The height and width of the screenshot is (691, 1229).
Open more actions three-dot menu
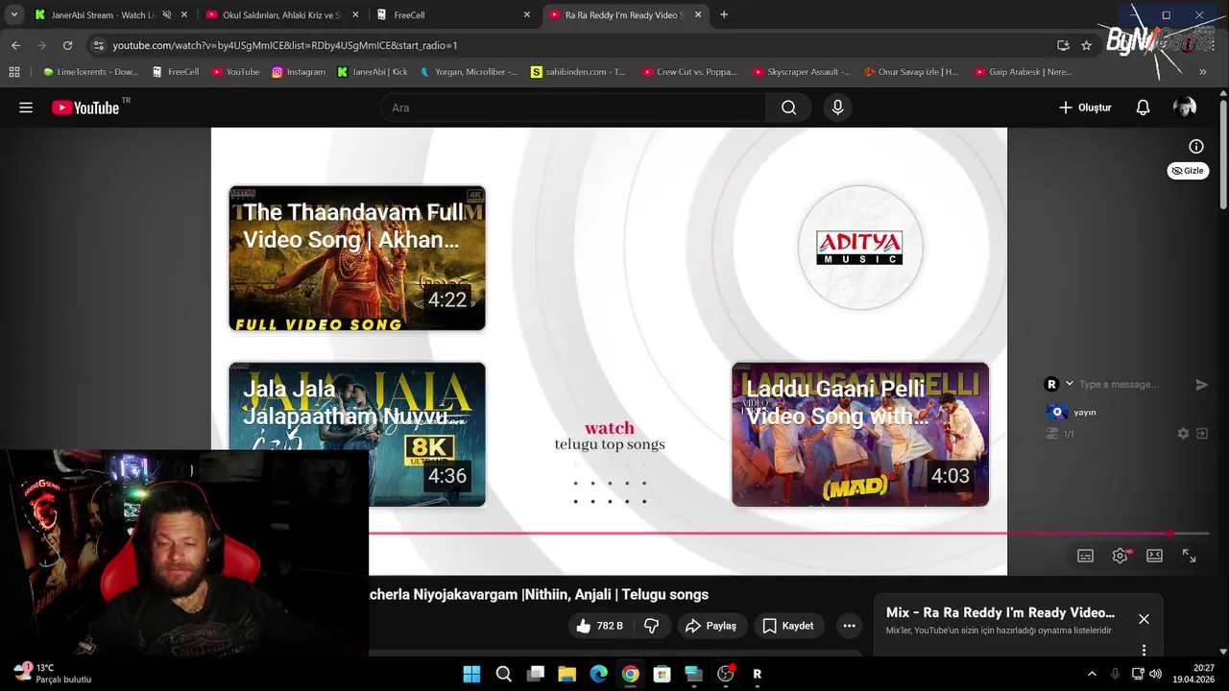849,626
